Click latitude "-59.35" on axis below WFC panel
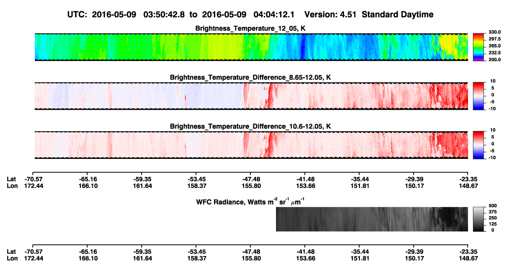Viewport: 520px width, 267px height. pos(142,252)
